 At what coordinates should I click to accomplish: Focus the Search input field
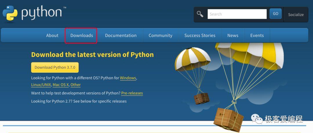coord(237,14)
